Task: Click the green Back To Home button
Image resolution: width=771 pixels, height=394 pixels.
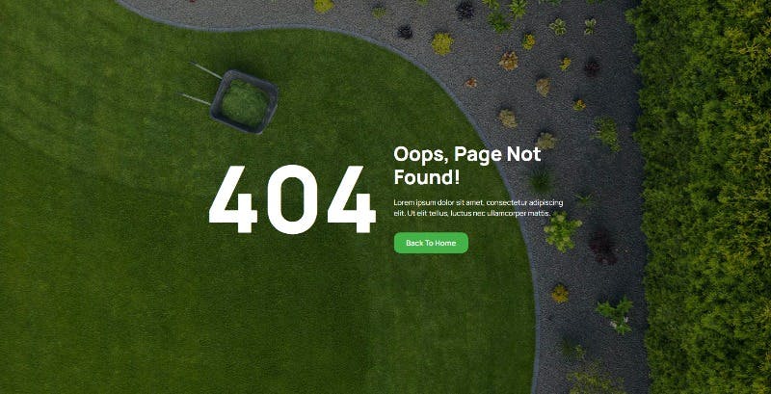Action: click(431, 243)
